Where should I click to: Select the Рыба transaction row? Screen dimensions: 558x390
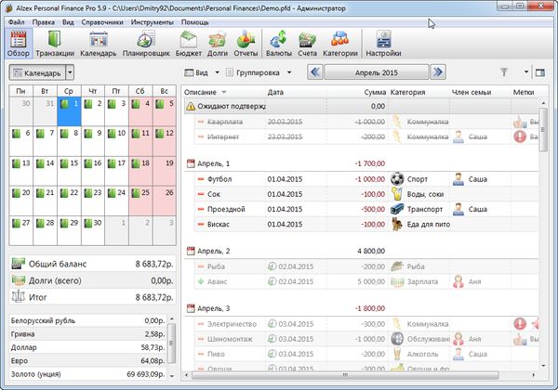tap(366, 266)
